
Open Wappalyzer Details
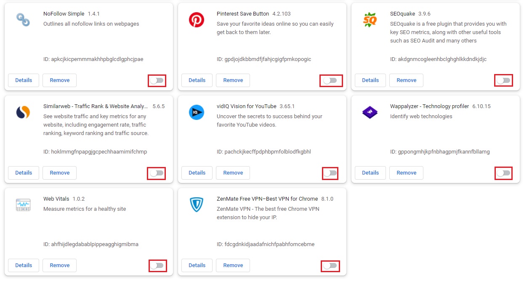pos(370,173)
